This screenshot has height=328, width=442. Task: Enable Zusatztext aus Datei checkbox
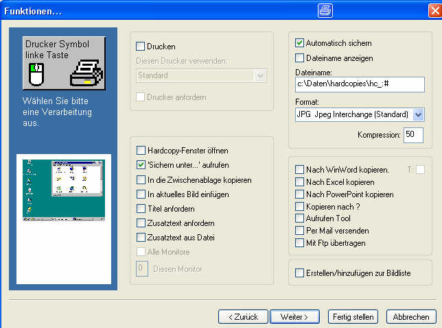coord(141,238)
